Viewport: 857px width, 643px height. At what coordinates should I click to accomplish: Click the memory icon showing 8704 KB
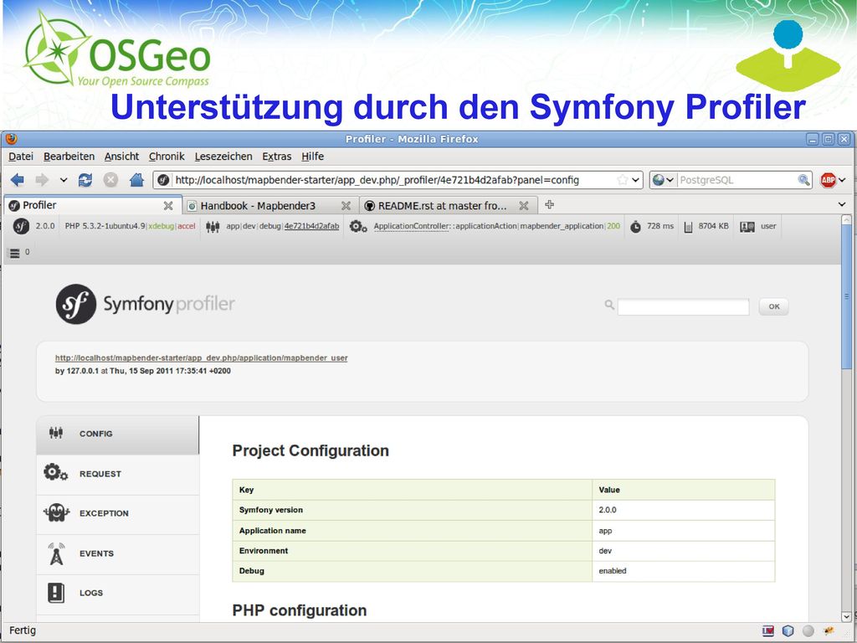coord(688,226)
